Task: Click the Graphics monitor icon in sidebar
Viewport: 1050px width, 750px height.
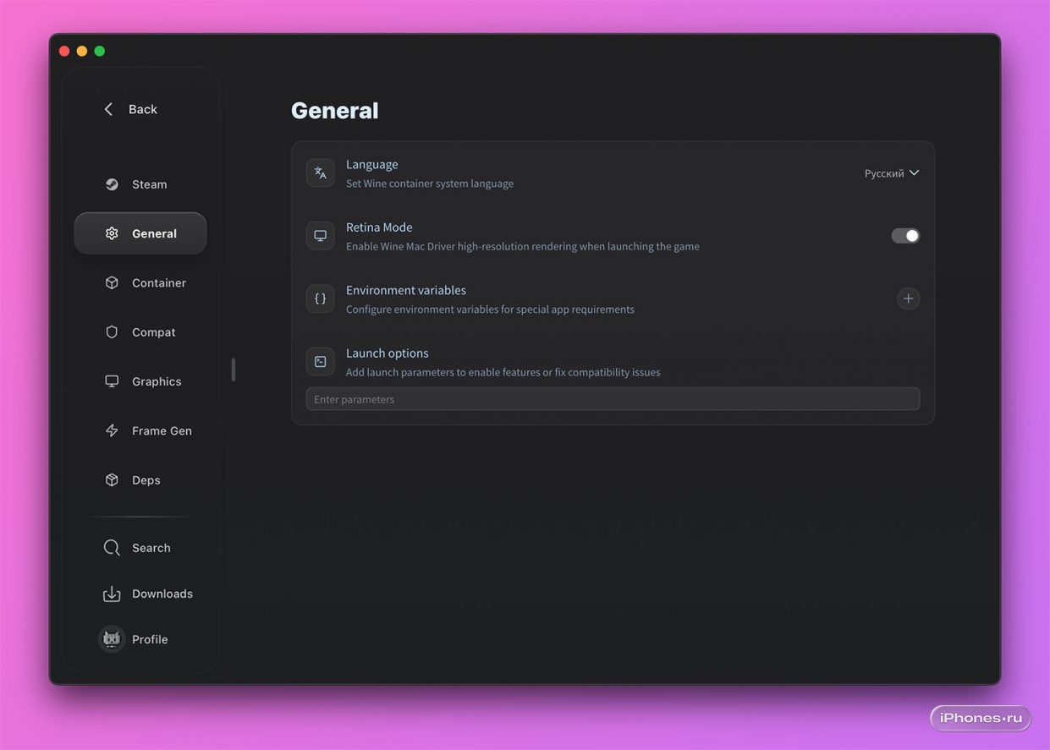Action: [112, 381]
